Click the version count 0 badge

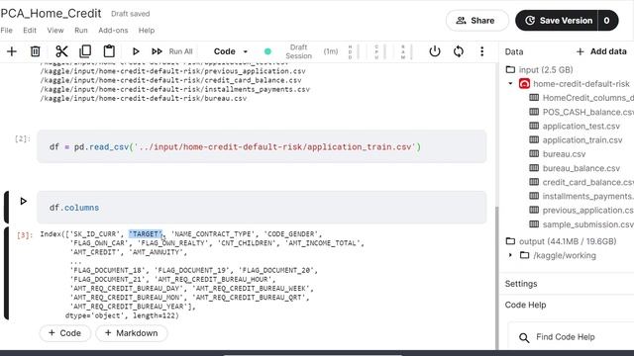(607, 21)
